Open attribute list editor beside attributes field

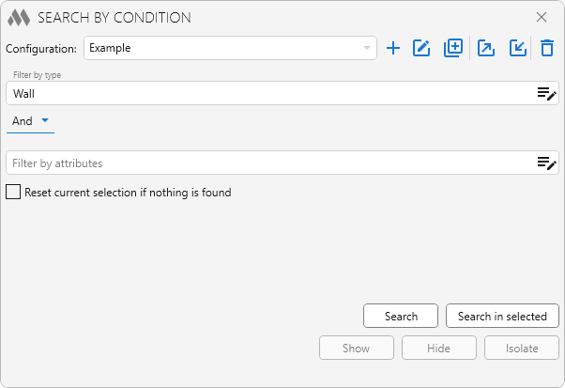[546, 163]
